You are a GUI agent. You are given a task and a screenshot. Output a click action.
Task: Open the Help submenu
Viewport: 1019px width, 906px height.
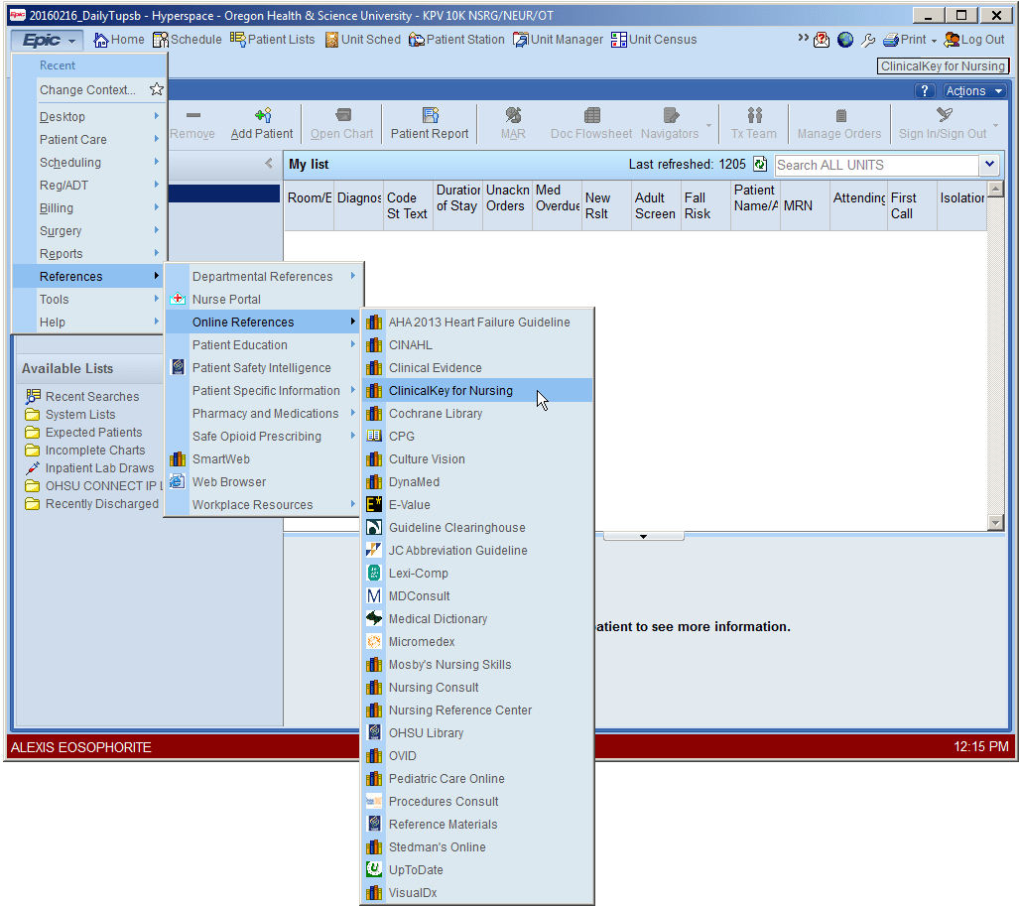[89, 323]
